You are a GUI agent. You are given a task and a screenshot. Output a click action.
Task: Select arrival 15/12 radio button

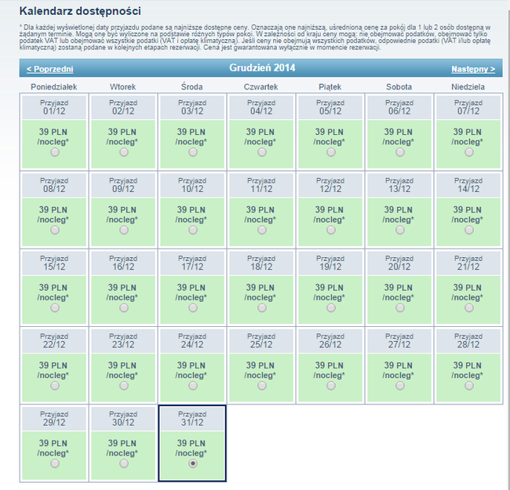click(55, 307)
